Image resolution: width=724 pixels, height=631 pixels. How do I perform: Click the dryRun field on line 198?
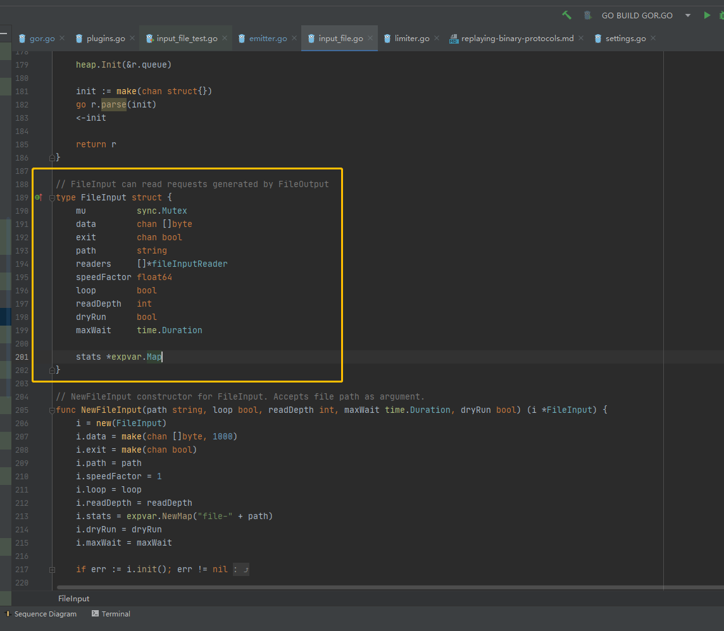91,317
